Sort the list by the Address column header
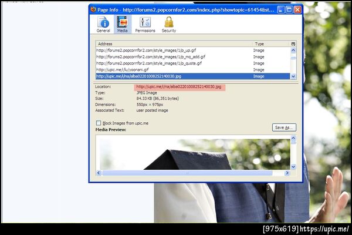The image size is (352, 235). click(x=174, y=44)
